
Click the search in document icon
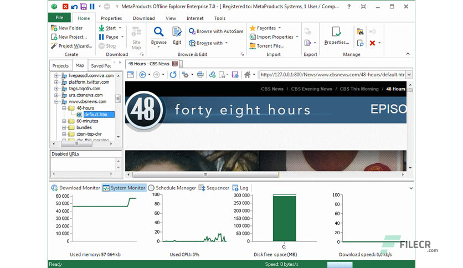pos(360,43)
